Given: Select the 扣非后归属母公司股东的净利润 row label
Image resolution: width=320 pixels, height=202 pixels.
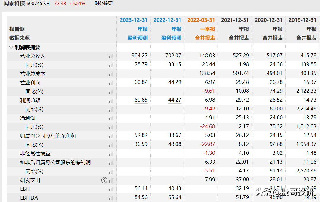Looking at the screenshot, I should (x=55, y=162).
